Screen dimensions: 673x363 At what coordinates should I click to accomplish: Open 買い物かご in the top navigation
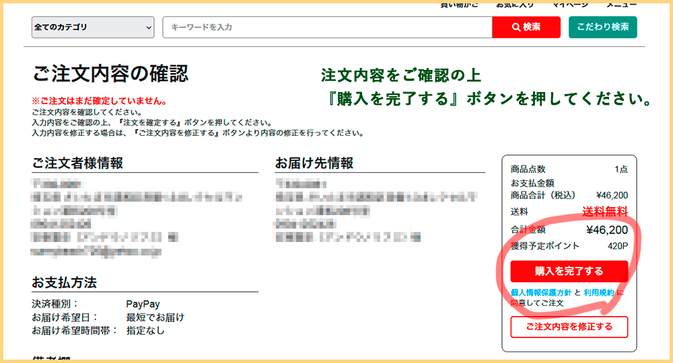pos(459,5)
